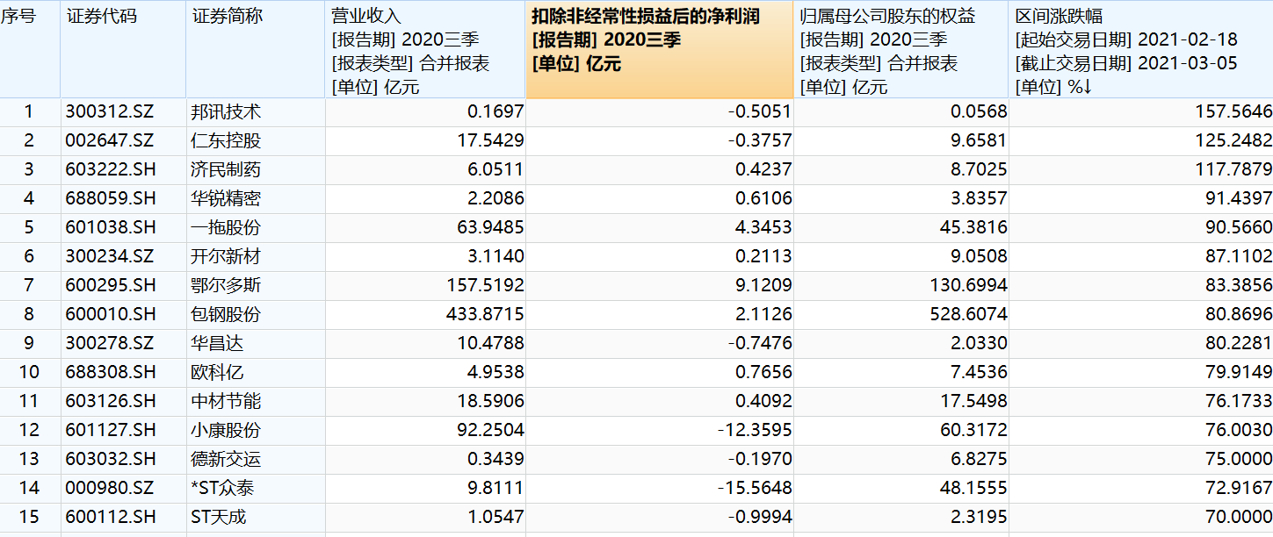
Task: Sort by the 证券代码 column header
Action: click(x=123, y=49)
